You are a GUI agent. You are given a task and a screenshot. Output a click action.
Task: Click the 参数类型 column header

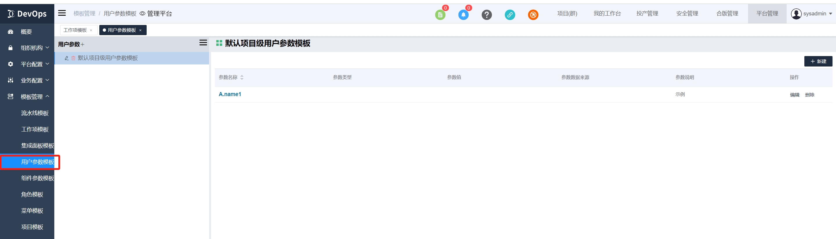point(342,77)
